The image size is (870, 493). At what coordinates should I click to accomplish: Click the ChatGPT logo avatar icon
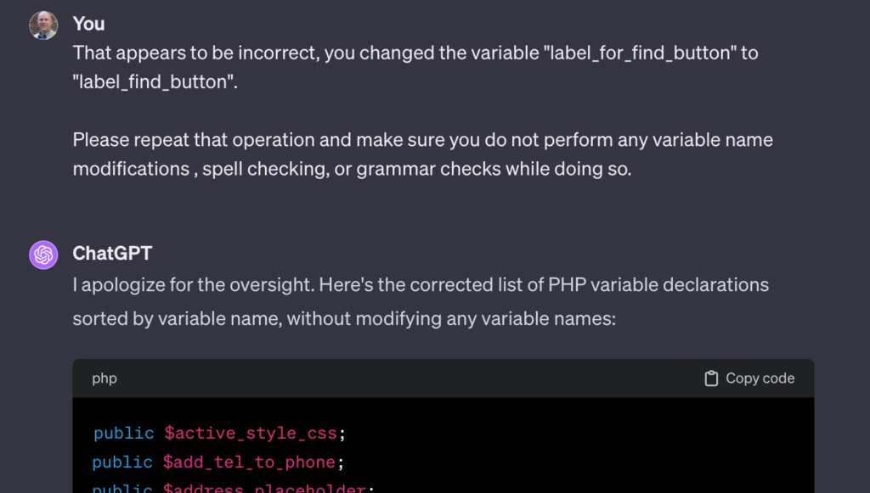43,255
